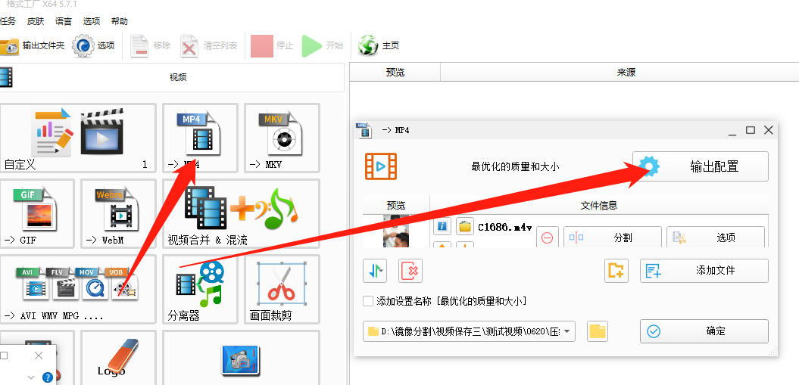Open the sort order arrows dropdown button
The image size is (799, 385).
375,271
